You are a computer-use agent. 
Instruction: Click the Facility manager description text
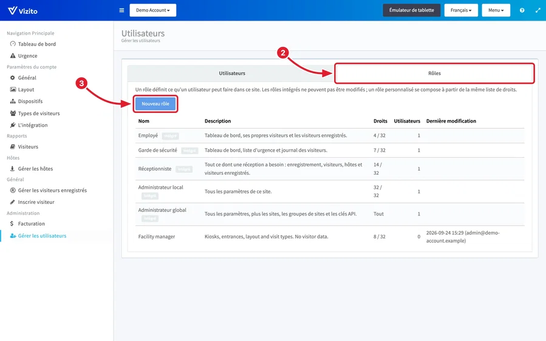(x=267, y=237)
